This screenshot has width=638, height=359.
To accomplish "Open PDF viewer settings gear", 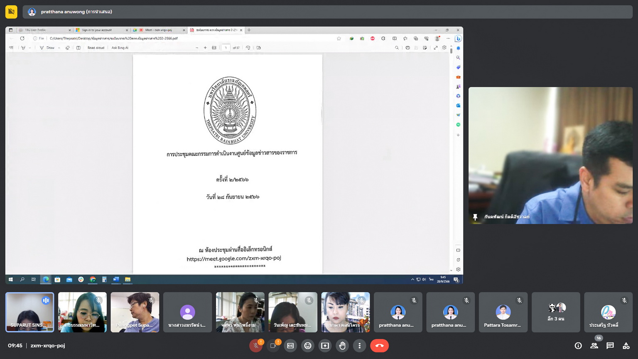I will [x=444, y=48].
